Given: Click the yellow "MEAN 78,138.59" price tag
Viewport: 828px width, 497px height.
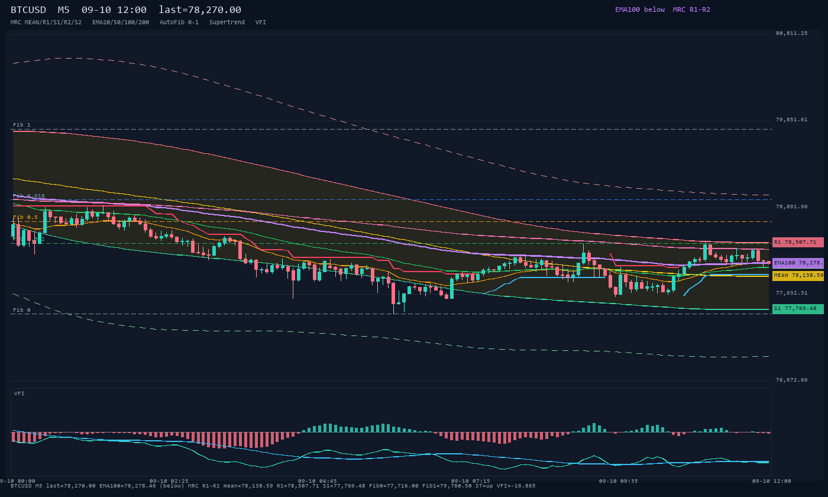Looking at the screenshot, I should [x=798, y=276].
